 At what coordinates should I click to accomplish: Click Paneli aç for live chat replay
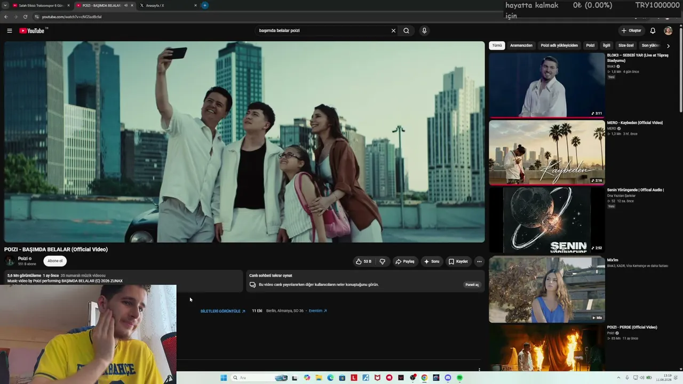tap(472, 285)
